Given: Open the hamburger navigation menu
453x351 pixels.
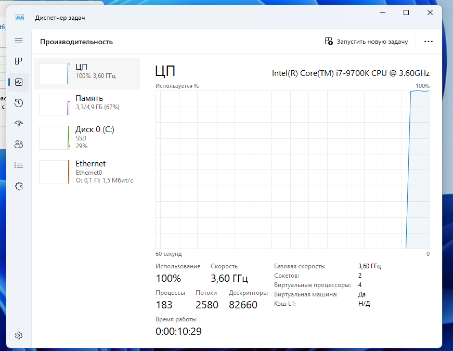Looking at the screenshot, I should tap(19, 41).
